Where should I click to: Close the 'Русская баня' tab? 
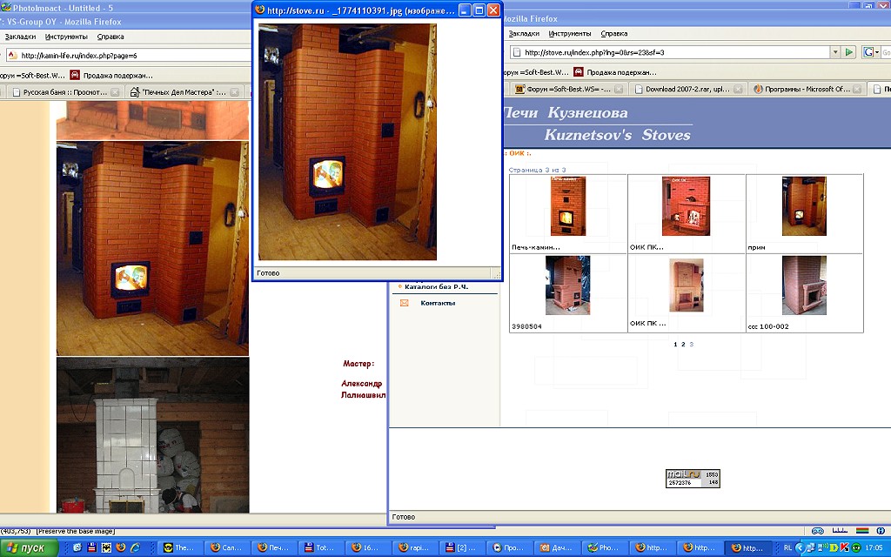(115, 91)
